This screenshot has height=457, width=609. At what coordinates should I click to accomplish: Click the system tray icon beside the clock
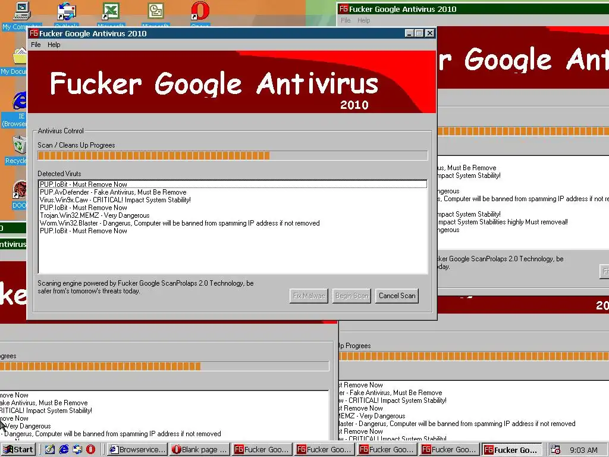coord(555,450)
